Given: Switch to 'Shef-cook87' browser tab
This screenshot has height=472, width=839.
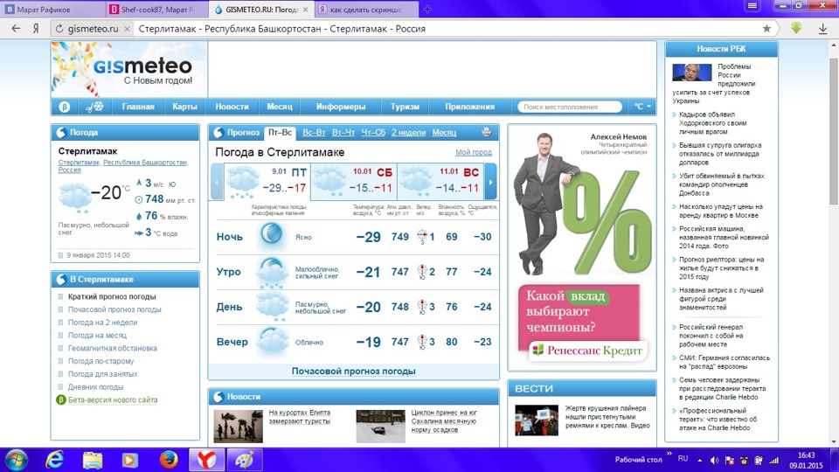Looking at the screenshot, I should pos(157,9).
